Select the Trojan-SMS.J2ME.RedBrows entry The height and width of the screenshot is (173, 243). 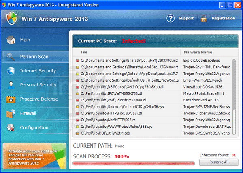(x=207, y=107)
